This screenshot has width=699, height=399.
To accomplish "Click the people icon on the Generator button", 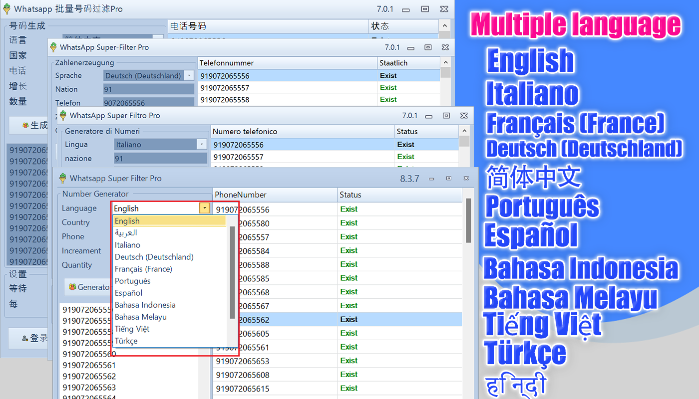I will coord(72,286).
